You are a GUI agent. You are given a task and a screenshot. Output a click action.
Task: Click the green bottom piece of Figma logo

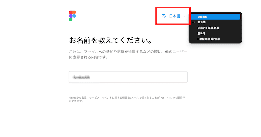point(71,19)
